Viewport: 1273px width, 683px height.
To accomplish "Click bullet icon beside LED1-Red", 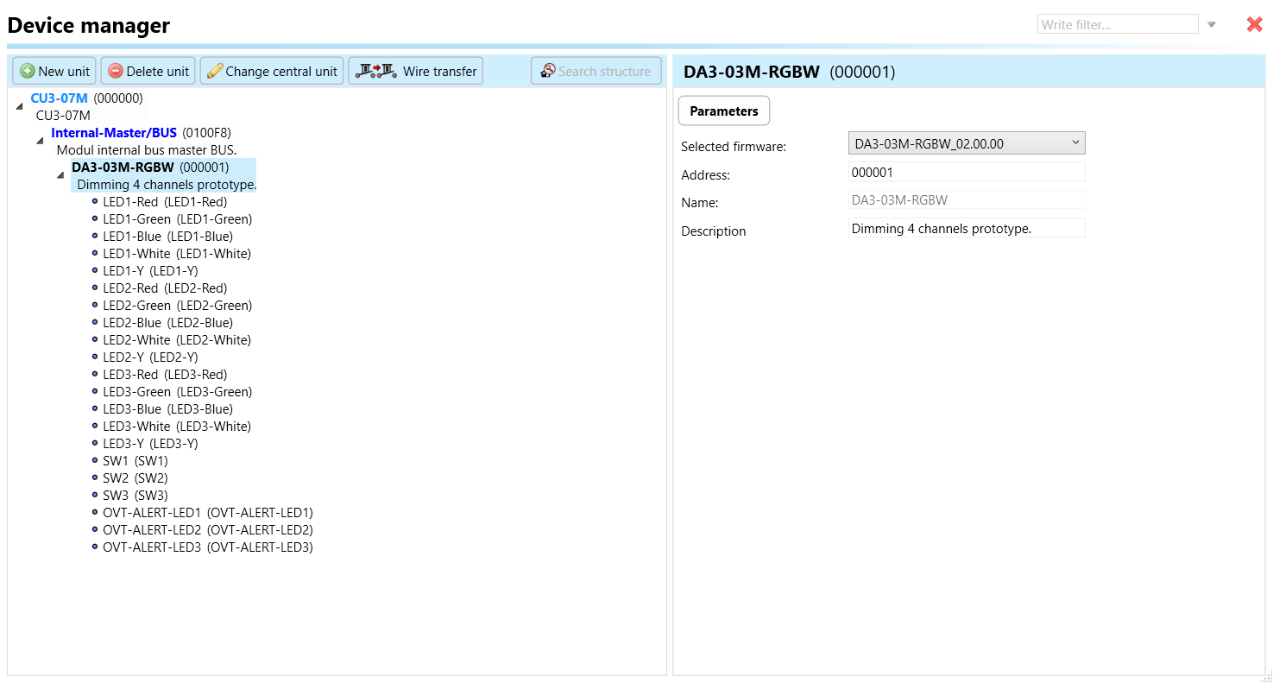I will (x=95, y=202).
